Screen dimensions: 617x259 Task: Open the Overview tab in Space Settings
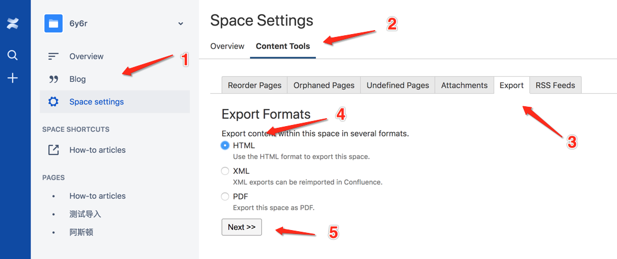pyautogui.click(x=227, y=46)
